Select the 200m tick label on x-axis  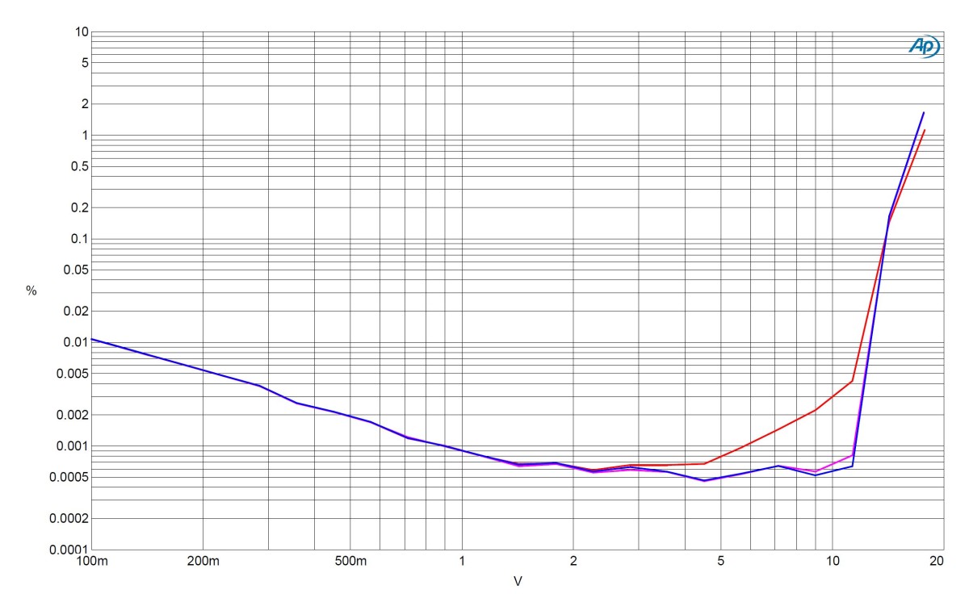click(203, 561)
